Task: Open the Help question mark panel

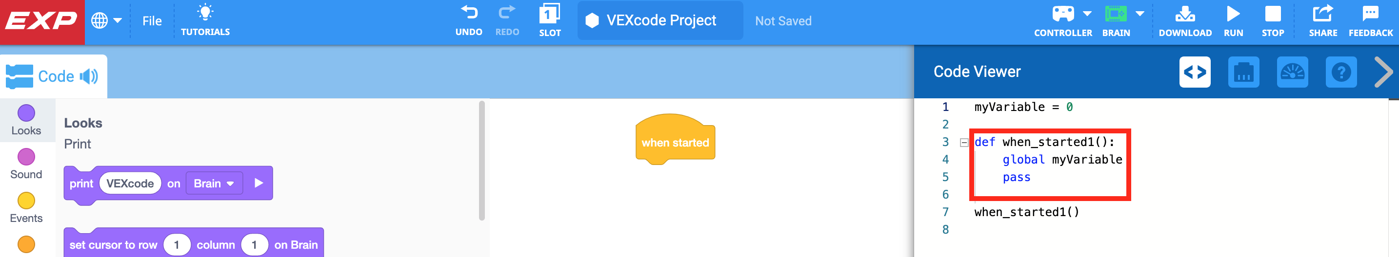Action: tap(1341, 72)
